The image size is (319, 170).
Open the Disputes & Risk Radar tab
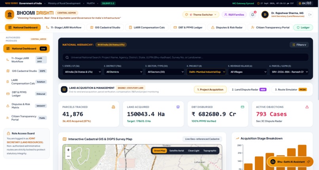227,27
